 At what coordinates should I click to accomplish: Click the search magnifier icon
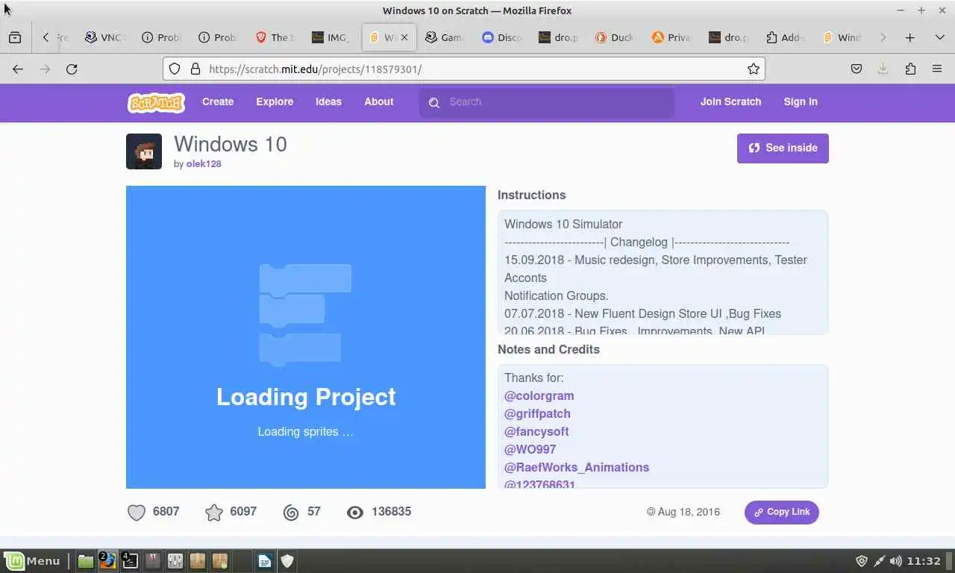point(434,102)
